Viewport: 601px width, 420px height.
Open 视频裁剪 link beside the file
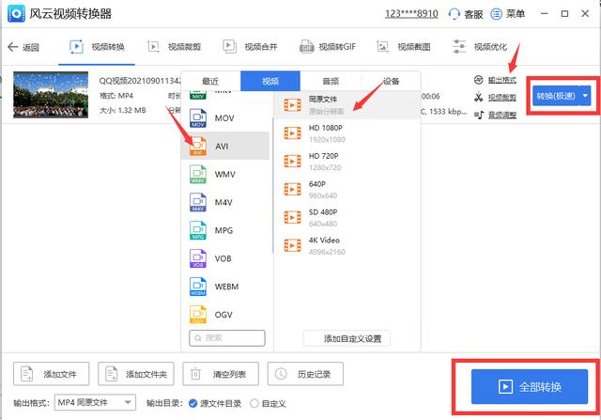(501, 98)
